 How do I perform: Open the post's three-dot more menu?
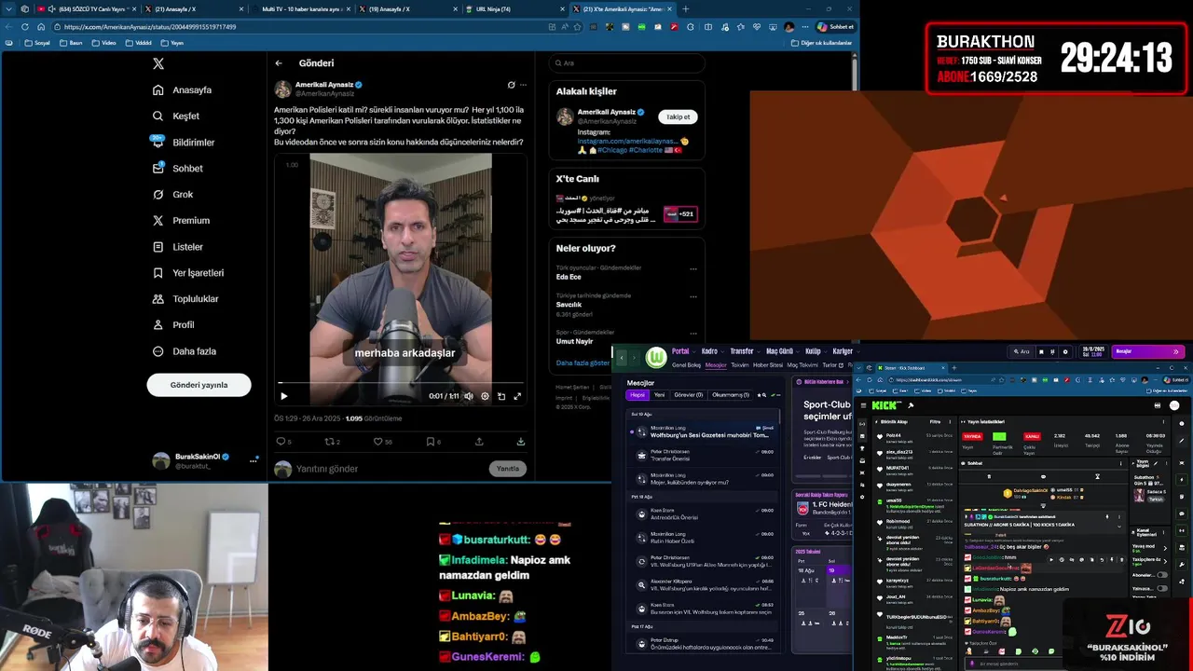(x=523, y=85)
